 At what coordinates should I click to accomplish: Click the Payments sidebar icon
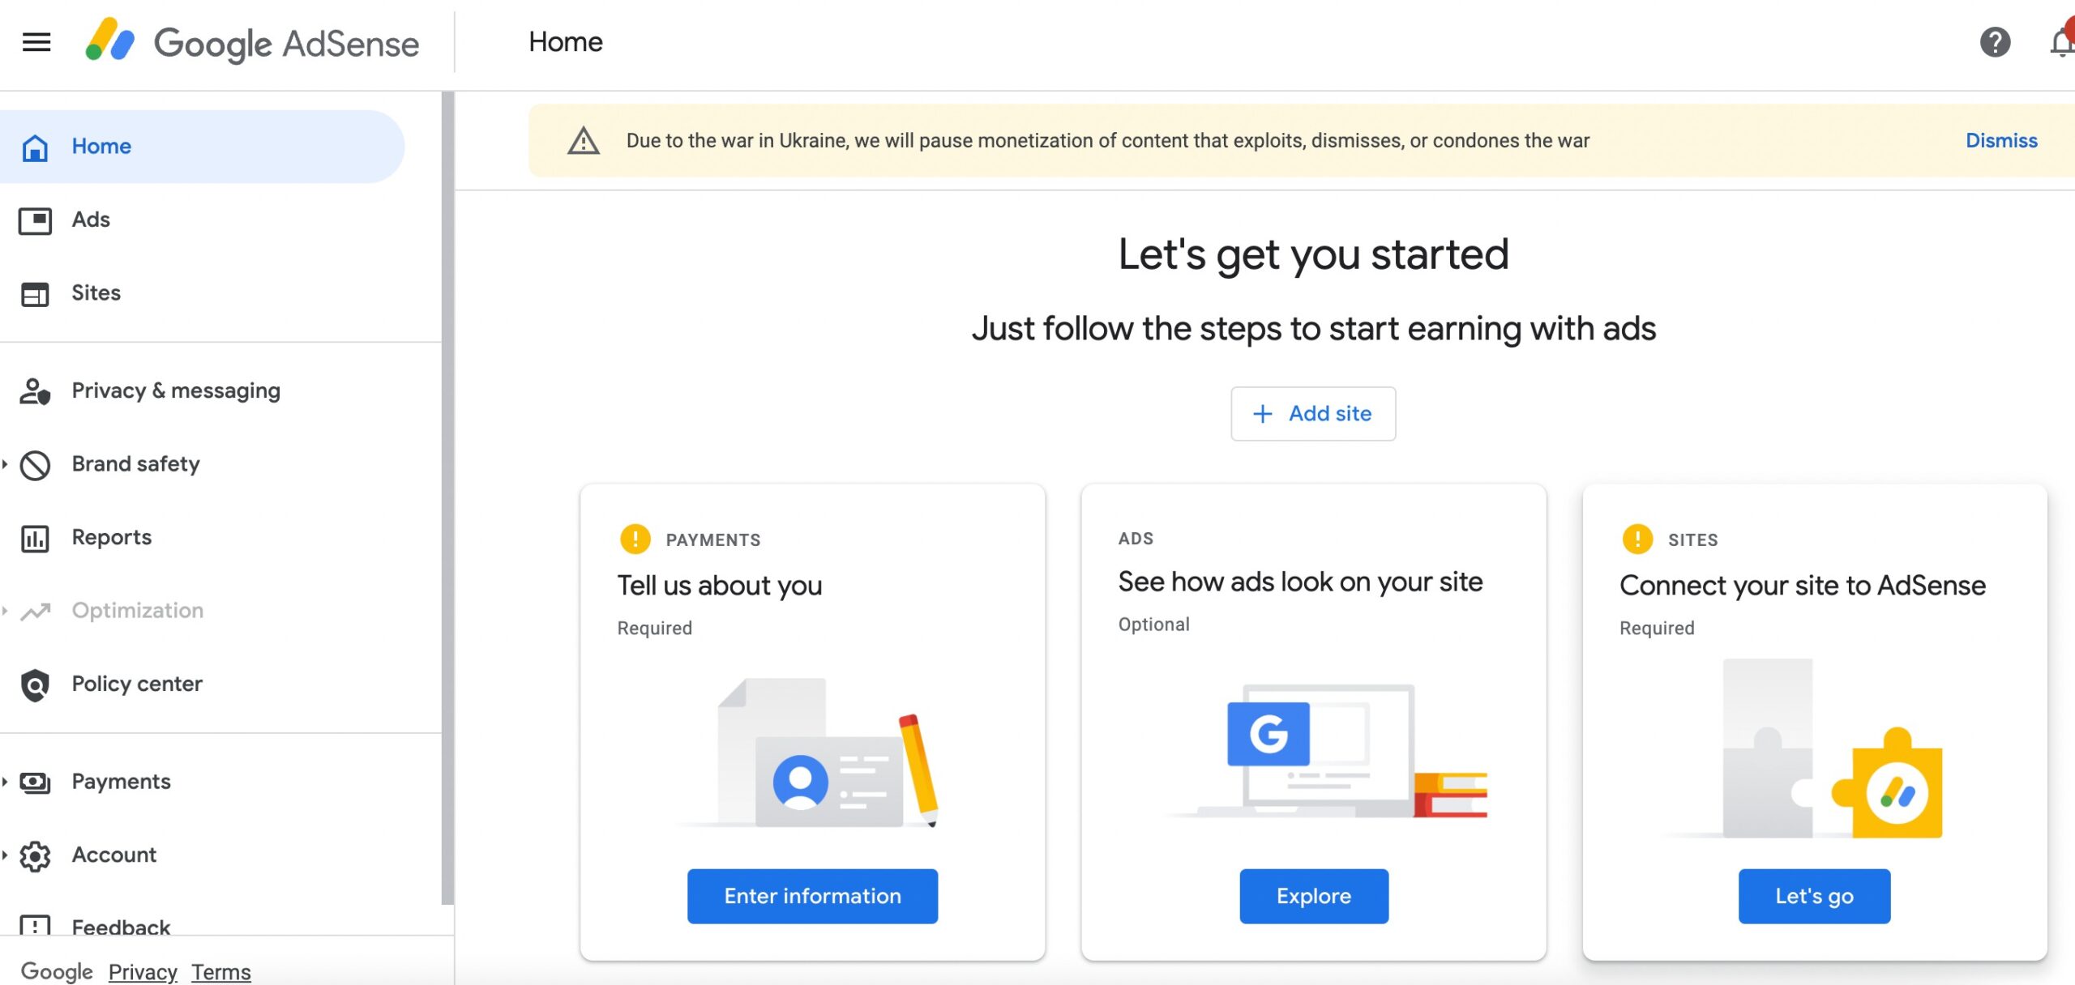tap(34, 780)
